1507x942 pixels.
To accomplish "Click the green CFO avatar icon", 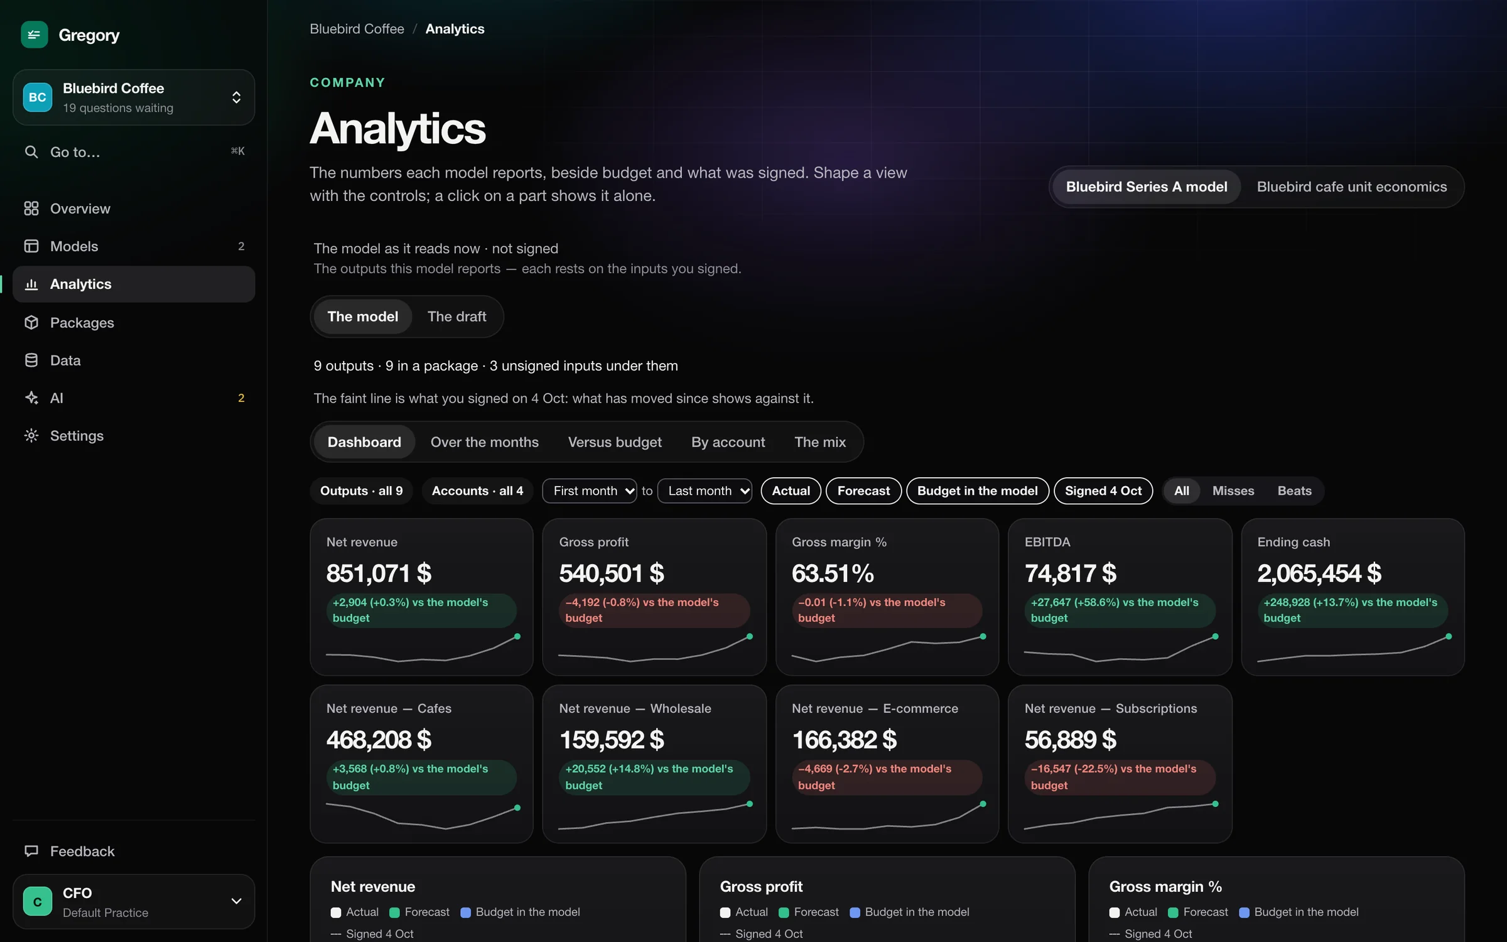I will 38,902.
